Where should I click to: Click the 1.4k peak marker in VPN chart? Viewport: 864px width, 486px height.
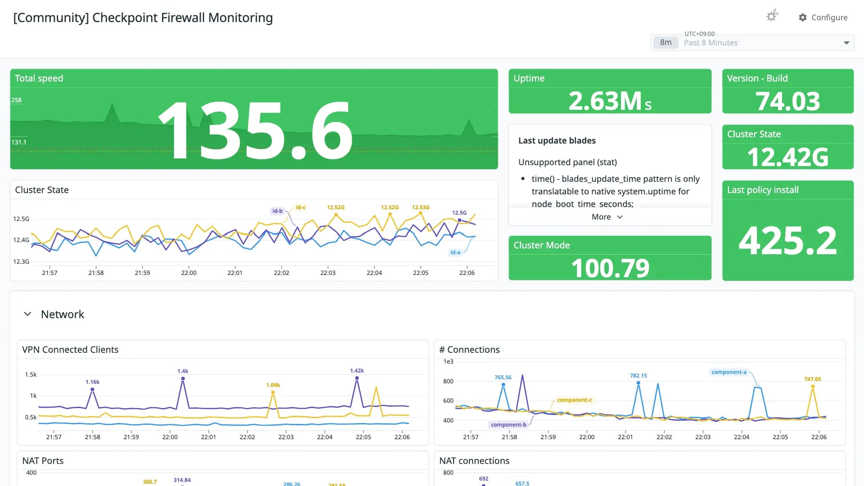click(x=183, y=378)
